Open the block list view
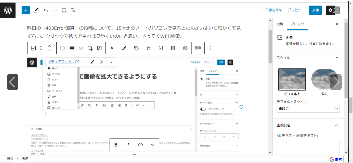 tap(73, 10)
